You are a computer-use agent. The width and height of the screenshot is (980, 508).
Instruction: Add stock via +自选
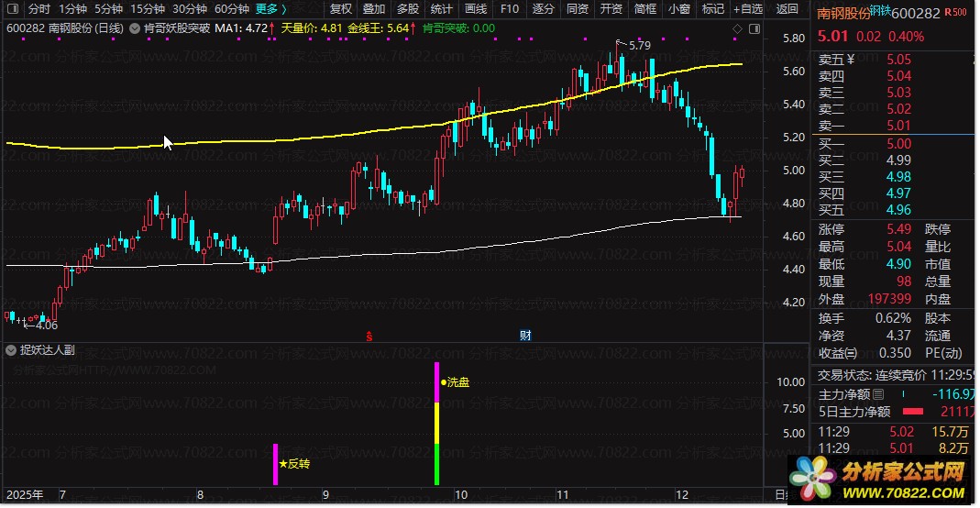click(x=748, y=9)
